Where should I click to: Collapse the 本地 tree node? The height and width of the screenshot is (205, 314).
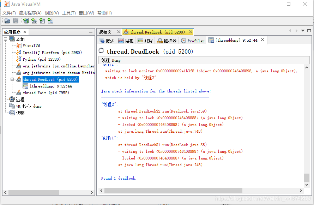click(6, 39)
